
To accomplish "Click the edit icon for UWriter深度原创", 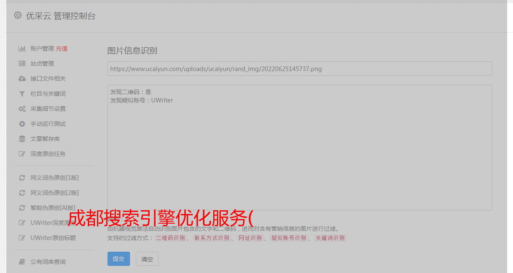I will (x=22, y=223).
